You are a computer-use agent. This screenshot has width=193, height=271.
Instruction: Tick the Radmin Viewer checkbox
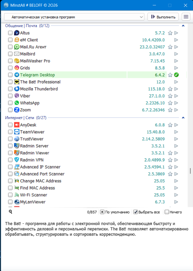coord(10,153)
